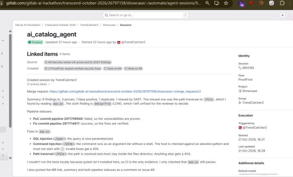Click the red pen extension icon
Viewport: 293px width, 177px height.
coord(251,3)
